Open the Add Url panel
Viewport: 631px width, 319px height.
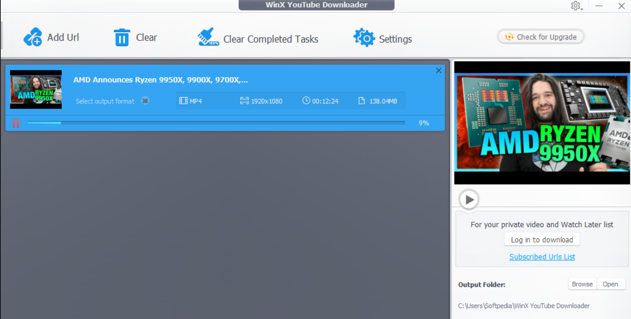click(x=52, y=37)
